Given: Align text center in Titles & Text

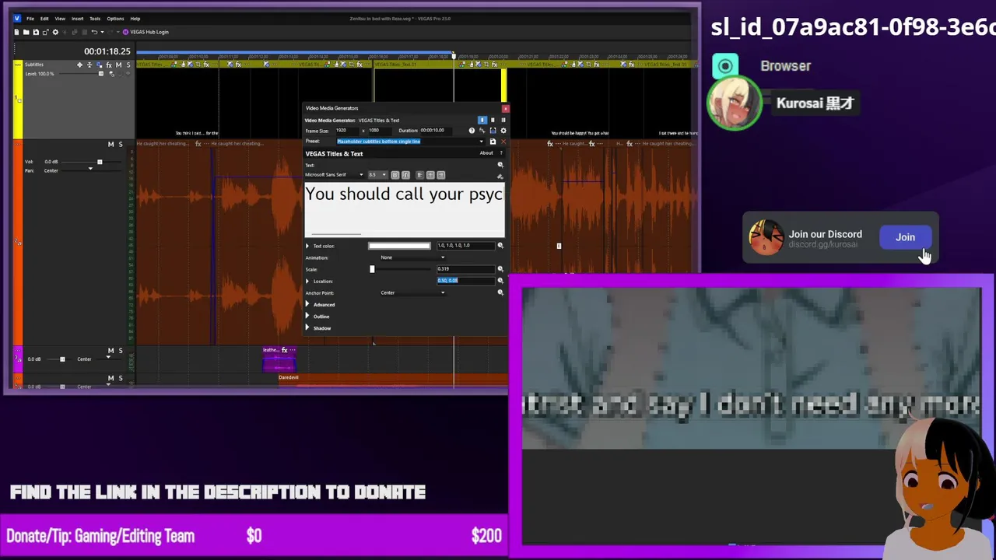Looking at the screenshot, I should pyautogui.click(x=430, y=175).
